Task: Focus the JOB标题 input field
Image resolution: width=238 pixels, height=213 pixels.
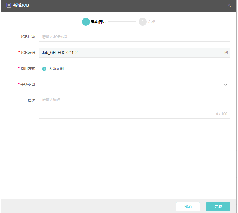Action: coord(134,37)
